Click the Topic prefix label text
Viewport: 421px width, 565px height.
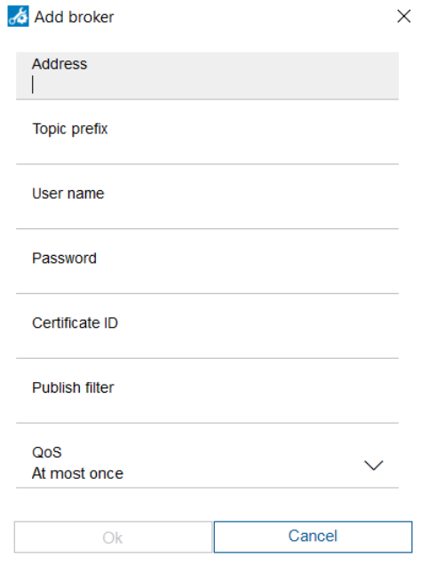(70, 129)
